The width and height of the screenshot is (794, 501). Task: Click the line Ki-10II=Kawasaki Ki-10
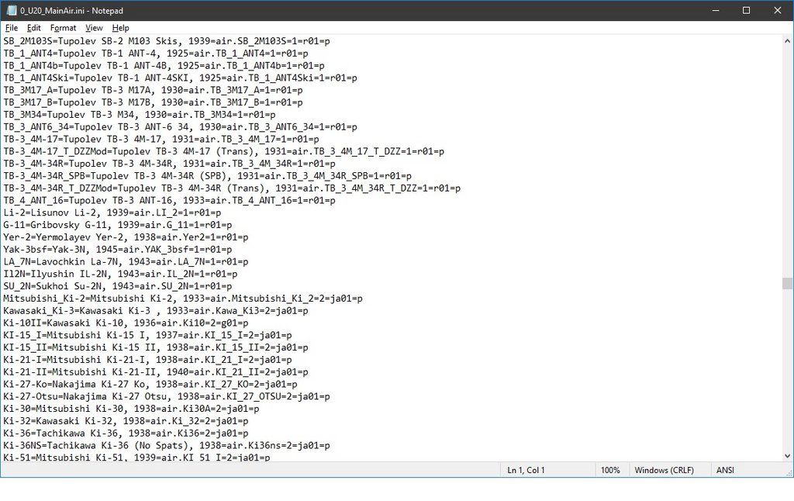click(126, 323)
